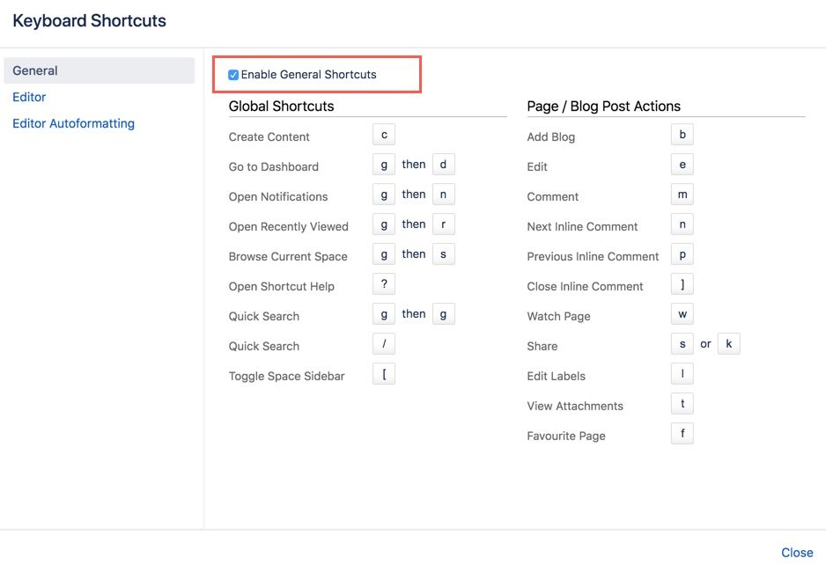Click the ']' key for Close Inline Comment

[682, 284]
